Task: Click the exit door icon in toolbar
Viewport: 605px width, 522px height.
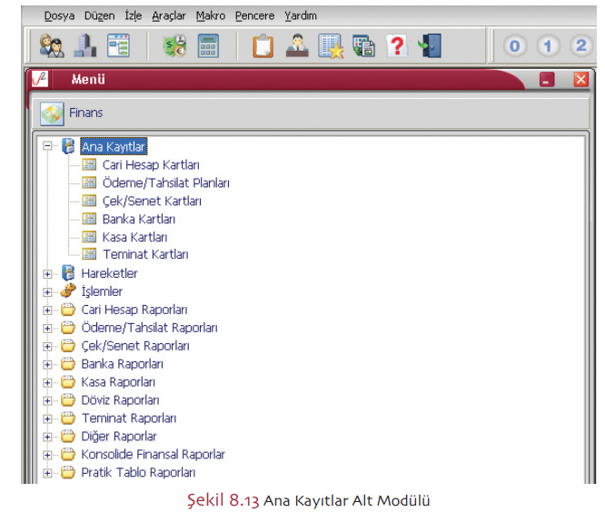Action: [x=430, y=45]
